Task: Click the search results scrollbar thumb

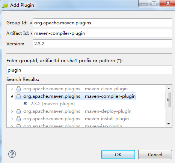Action: click(169, 99)
